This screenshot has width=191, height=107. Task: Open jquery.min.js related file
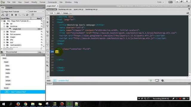(78, 9)
